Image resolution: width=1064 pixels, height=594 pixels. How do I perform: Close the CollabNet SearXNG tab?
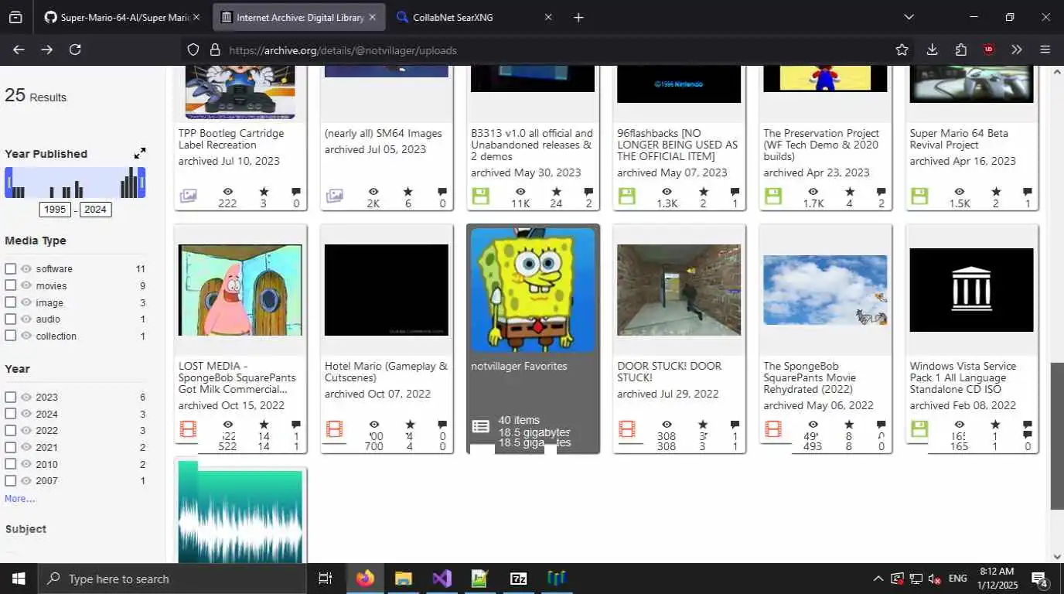548,17
